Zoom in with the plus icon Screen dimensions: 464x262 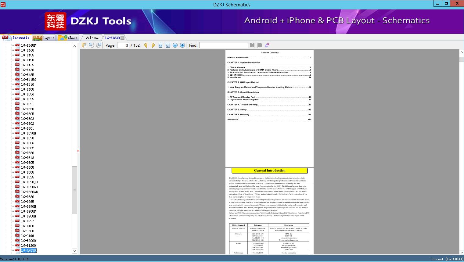tap(182, 45)
